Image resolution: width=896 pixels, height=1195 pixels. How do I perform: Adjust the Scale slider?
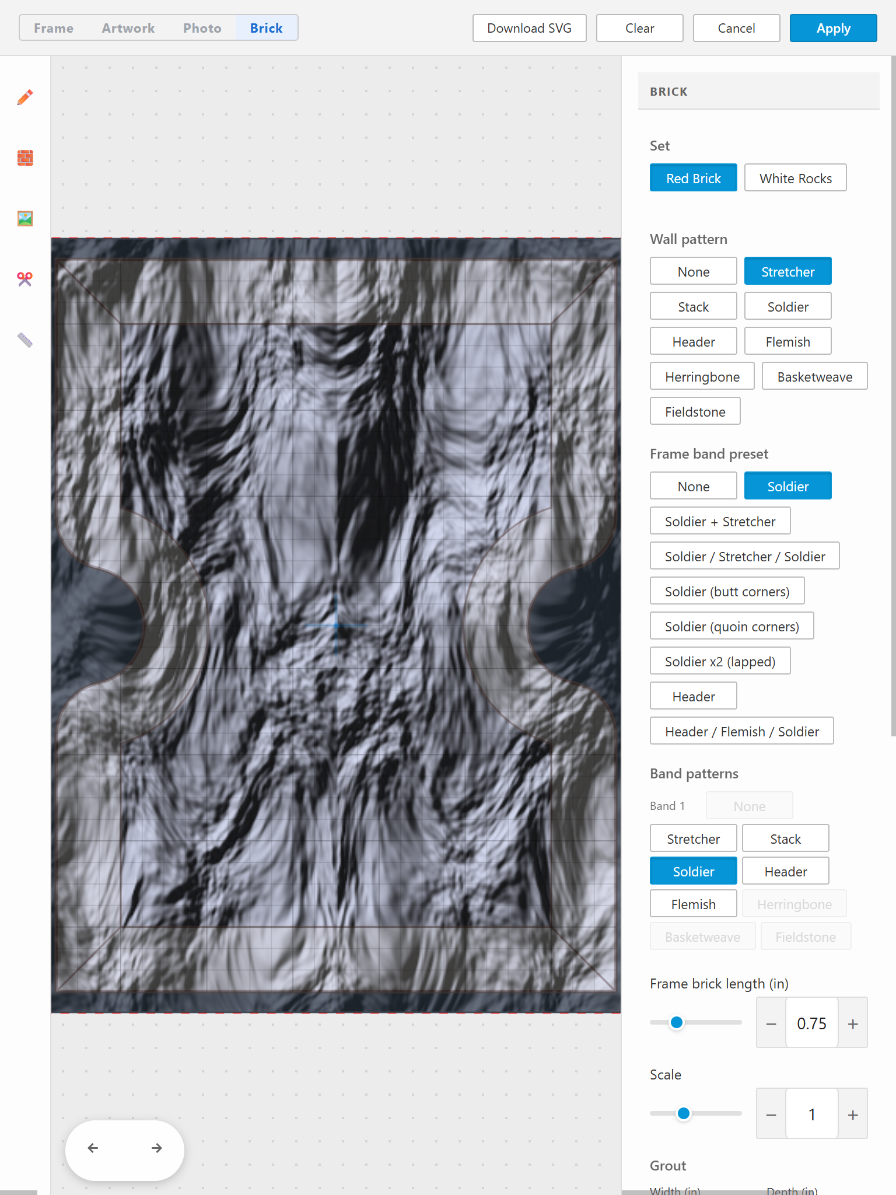click(696, 1113)
